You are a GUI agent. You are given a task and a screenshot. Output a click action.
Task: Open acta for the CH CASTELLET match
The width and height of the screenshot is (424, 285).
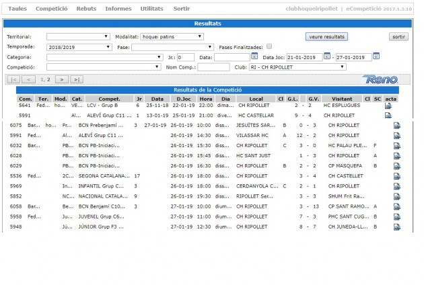pyautogui.click(x=396, y=176)
